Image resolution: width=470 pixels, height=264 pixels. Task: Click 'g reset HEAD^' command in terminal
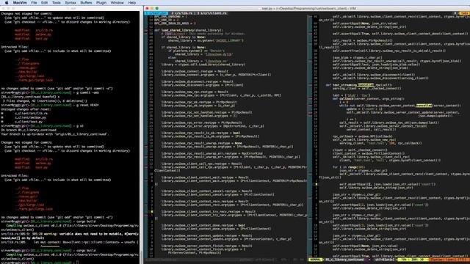click(87, 105)
